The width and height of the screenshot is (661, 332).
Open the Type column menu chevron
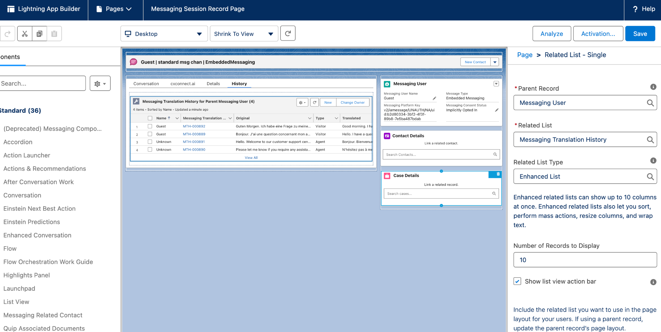pyautogui.click(x=336, y=118)
